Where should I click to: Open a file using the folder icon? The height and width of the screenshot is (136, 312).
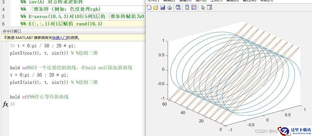click(156, 7)
